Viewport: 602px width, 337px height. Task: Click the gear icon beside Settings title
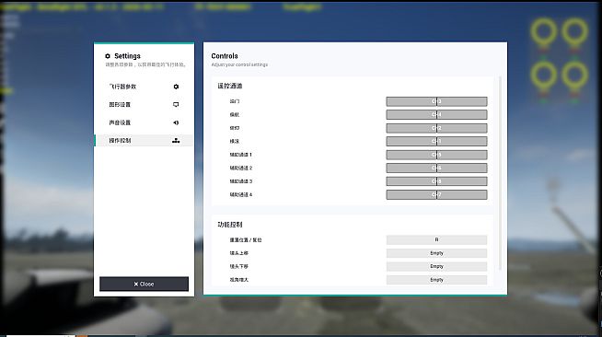click(108, 56)
